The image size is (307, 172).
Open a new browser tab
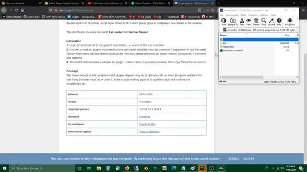(219, 3)
